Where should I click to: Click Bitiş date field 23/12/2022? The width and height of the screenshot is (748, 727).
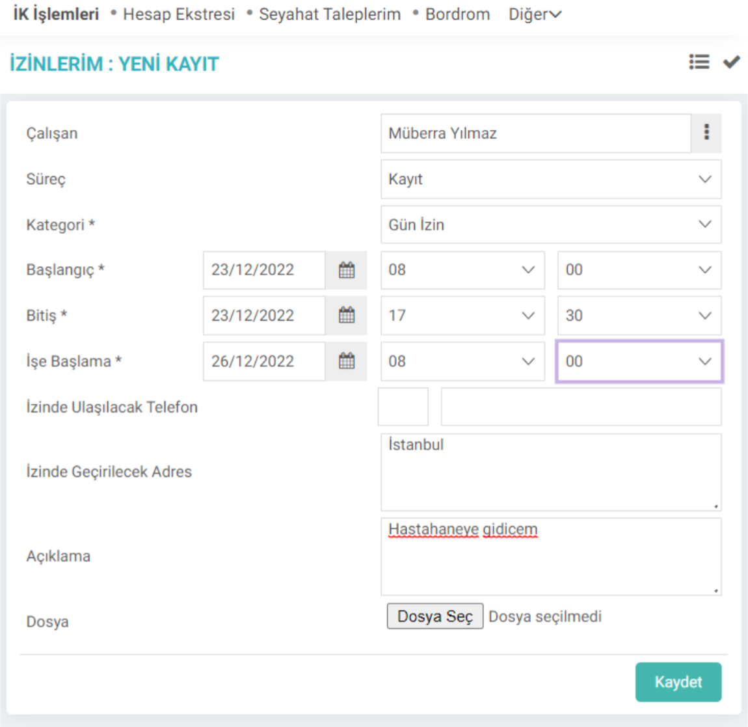coord(264,316)
